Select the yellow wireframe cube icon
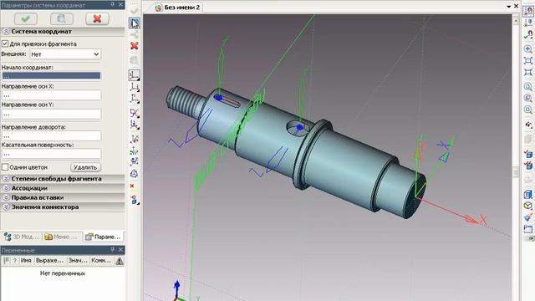Screen dimensions: 535x301 (x=528, y=206)
